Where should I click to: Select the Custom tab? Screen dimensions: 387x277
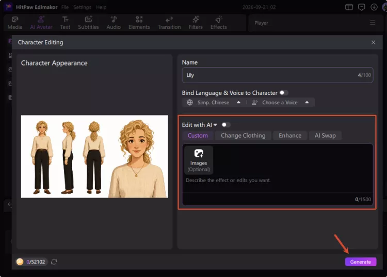click(198, 136)
